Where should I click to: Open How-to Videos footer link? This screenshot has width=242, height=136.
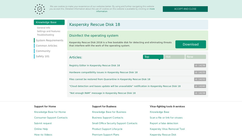pos(43,135)
